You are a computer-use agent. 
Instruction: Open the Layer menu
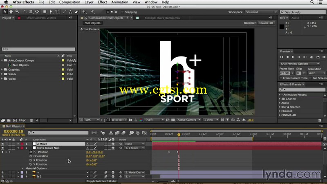pos(89,2)
